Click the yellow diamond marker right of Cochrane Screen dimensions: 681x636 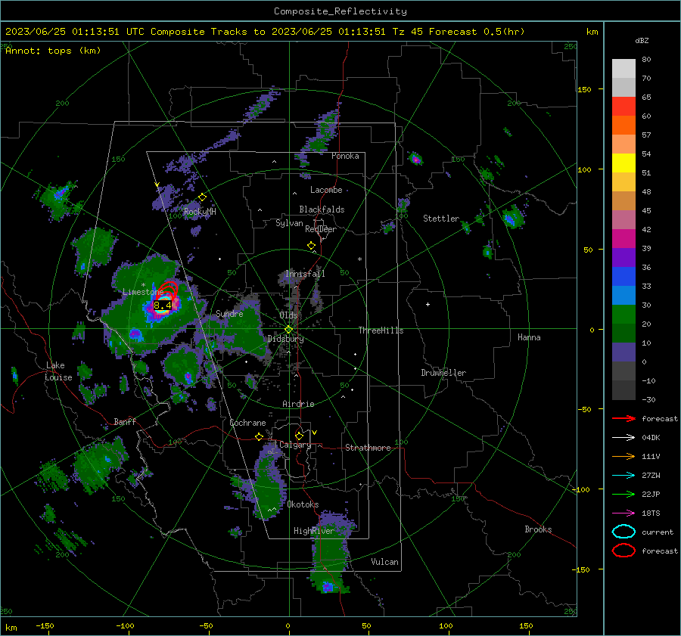[259, 436]
